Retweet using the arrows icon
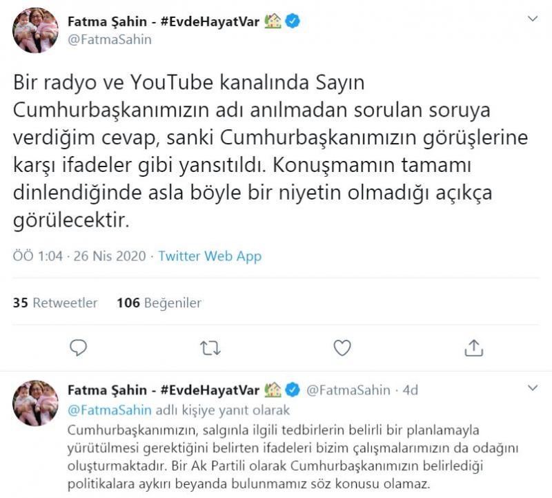Viewport: 552px width, 498px height. coord(210,347)
